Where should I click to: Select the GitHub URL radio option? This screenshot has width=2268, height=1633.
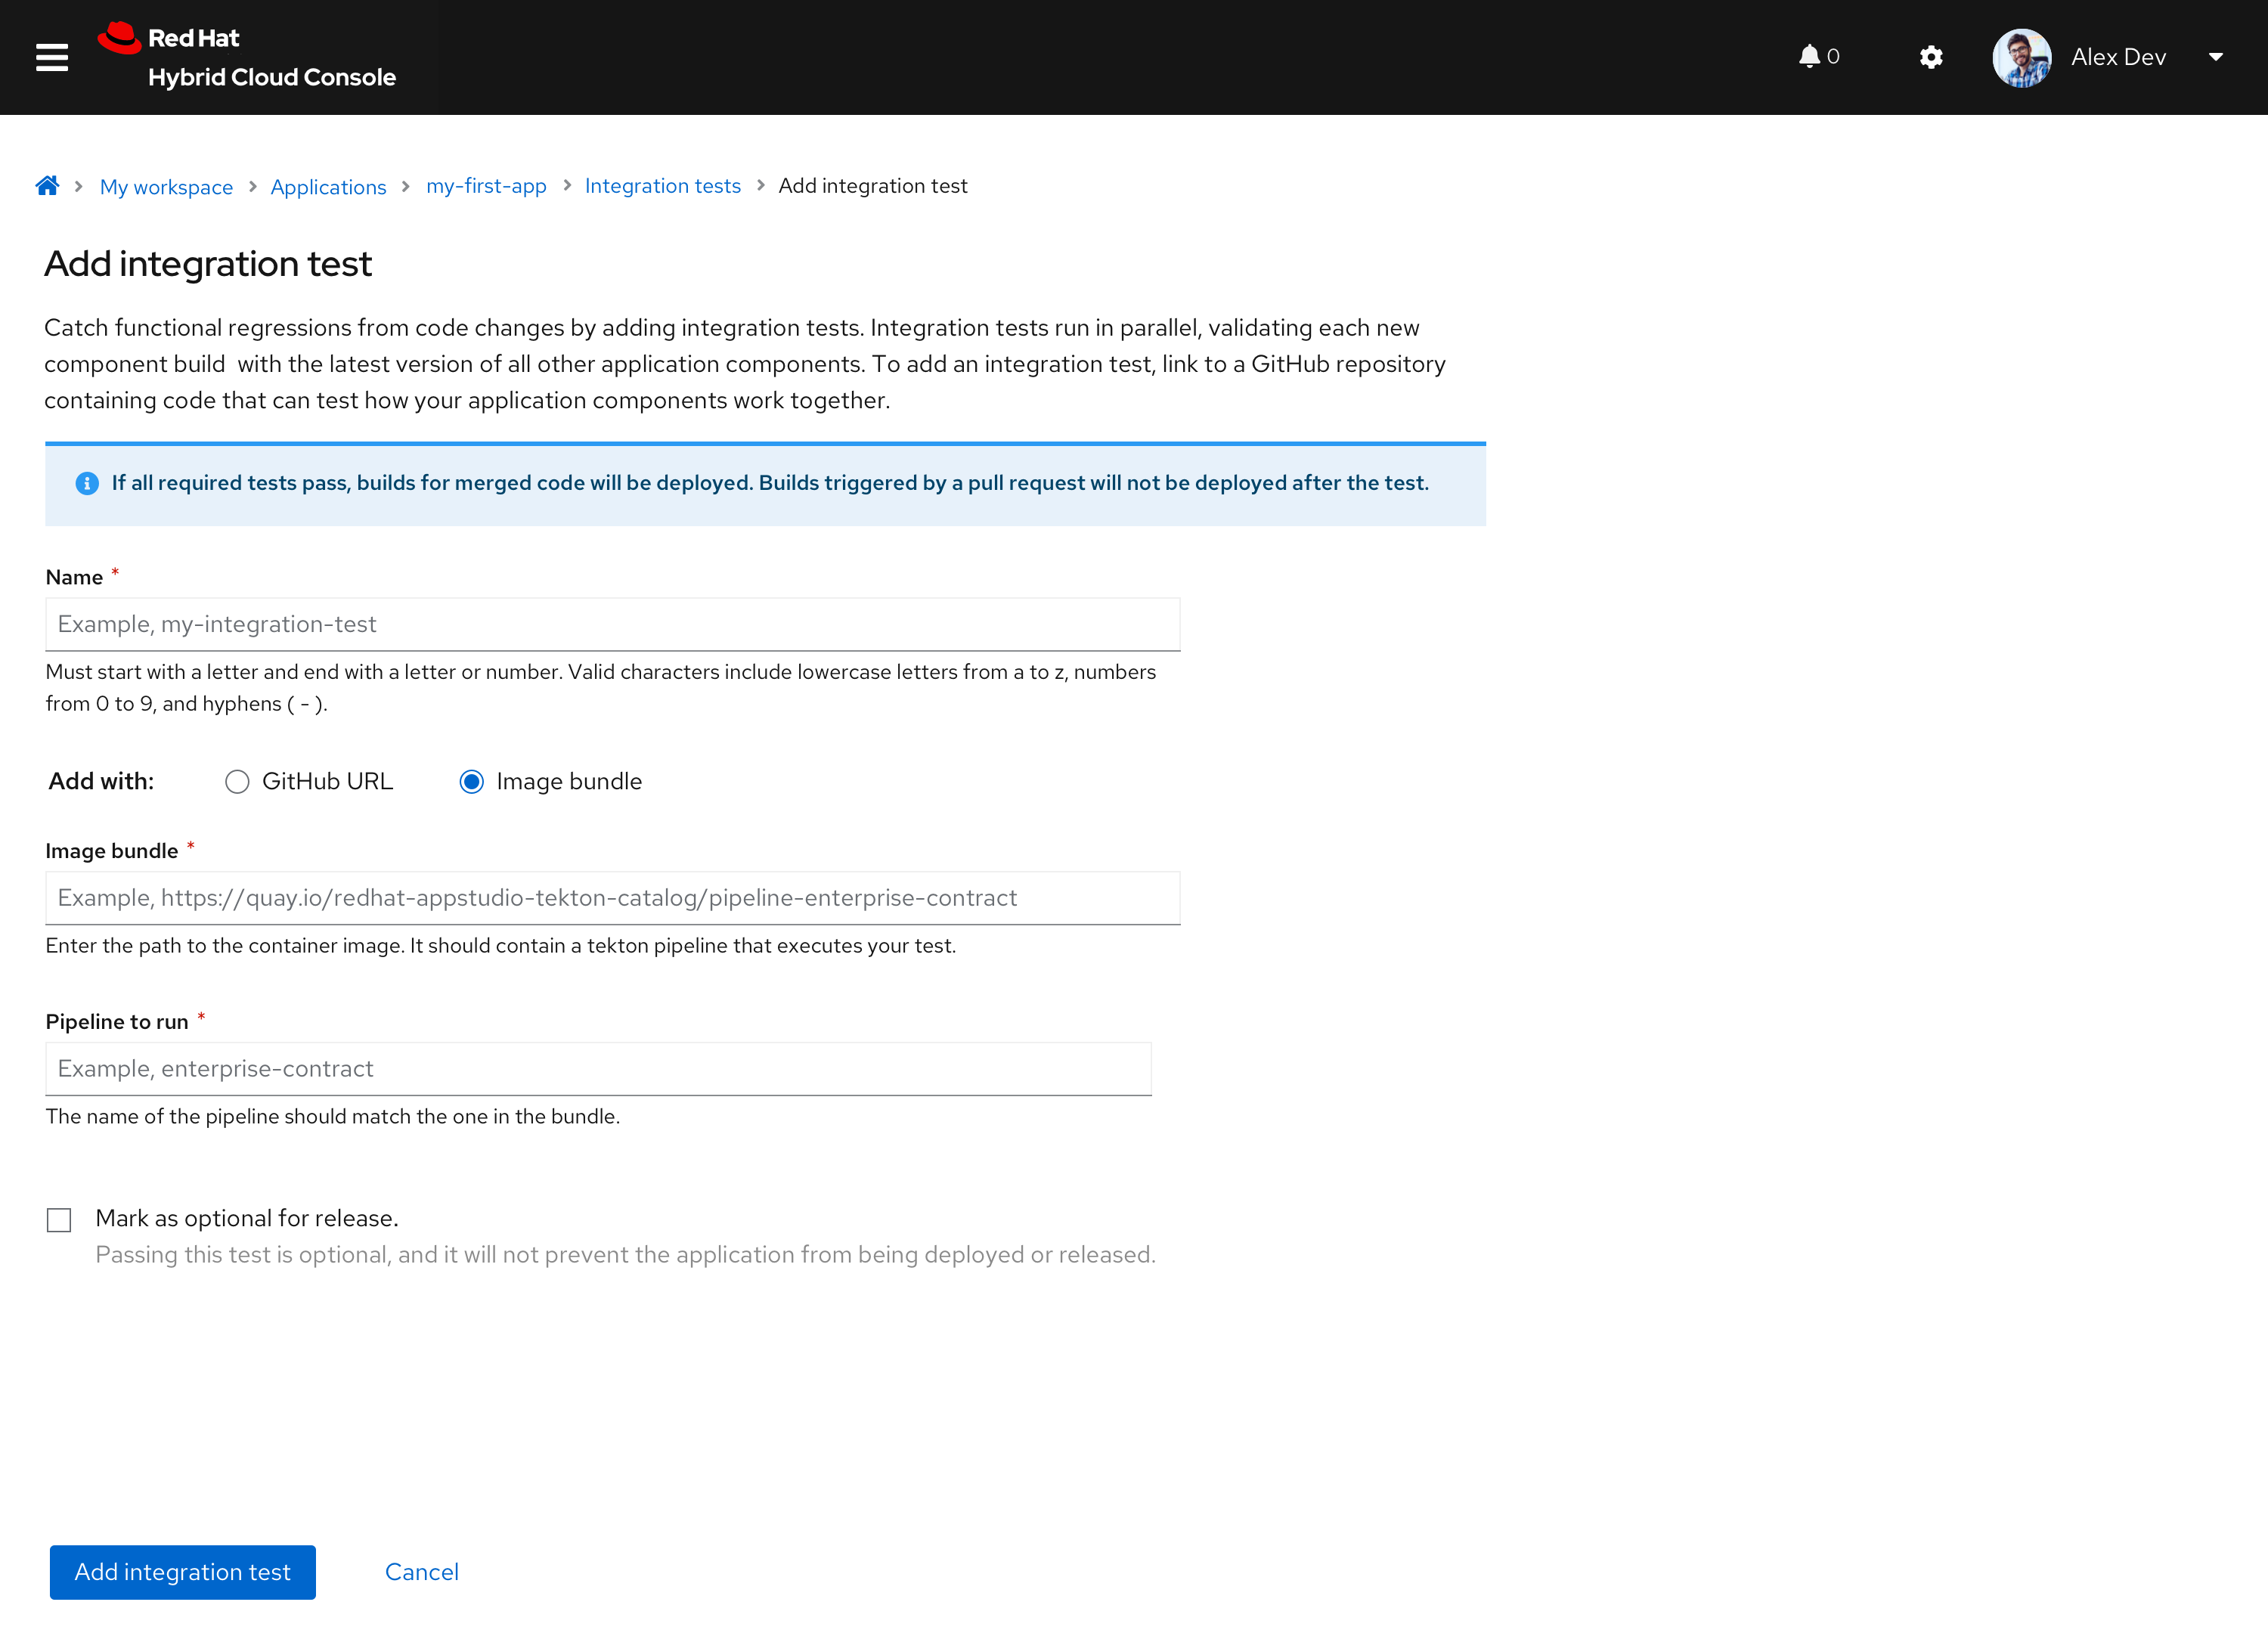237,782
